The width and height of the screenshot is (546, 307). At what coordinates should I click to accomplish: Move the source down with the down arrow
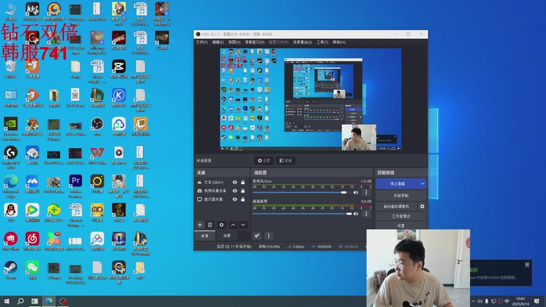(243, 225)
